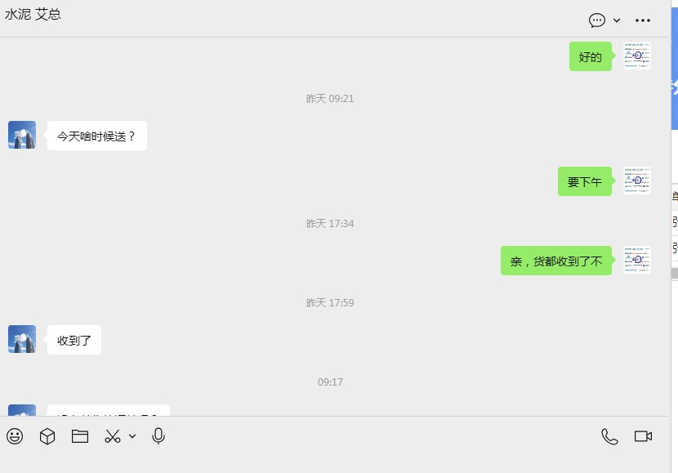Screen dimensions: 678x473
Task: Select the green 要下午 message bubble
Action: [585, 181]
